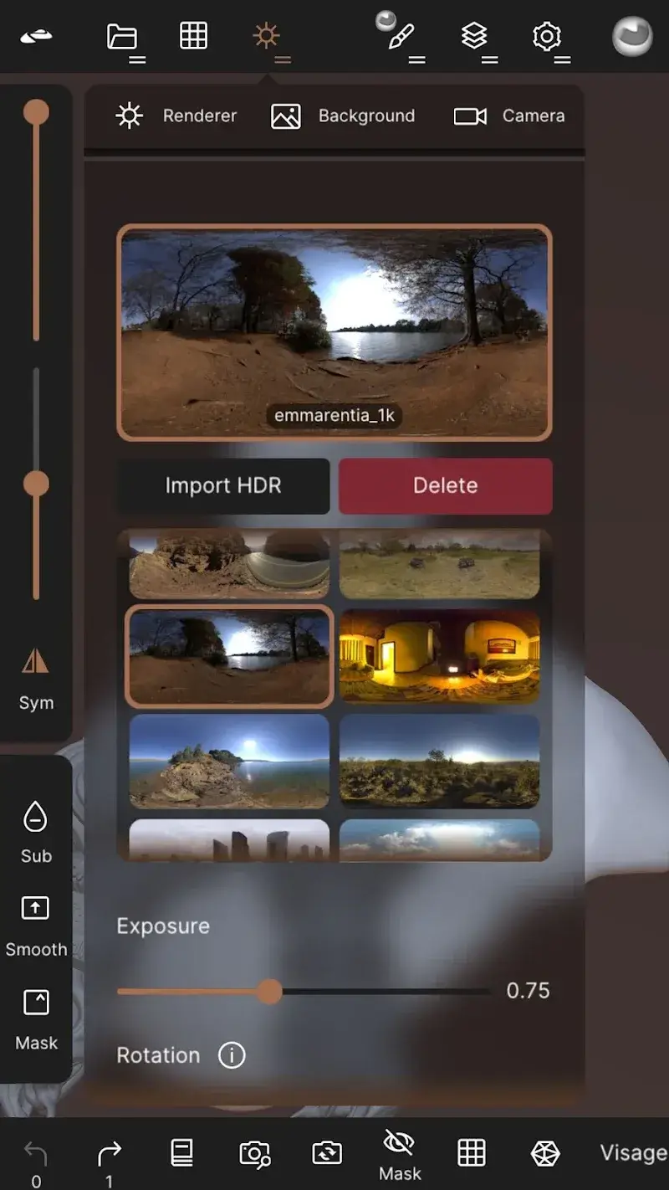
Task: Open the Painting brush menu
Action: click(401, 38)
